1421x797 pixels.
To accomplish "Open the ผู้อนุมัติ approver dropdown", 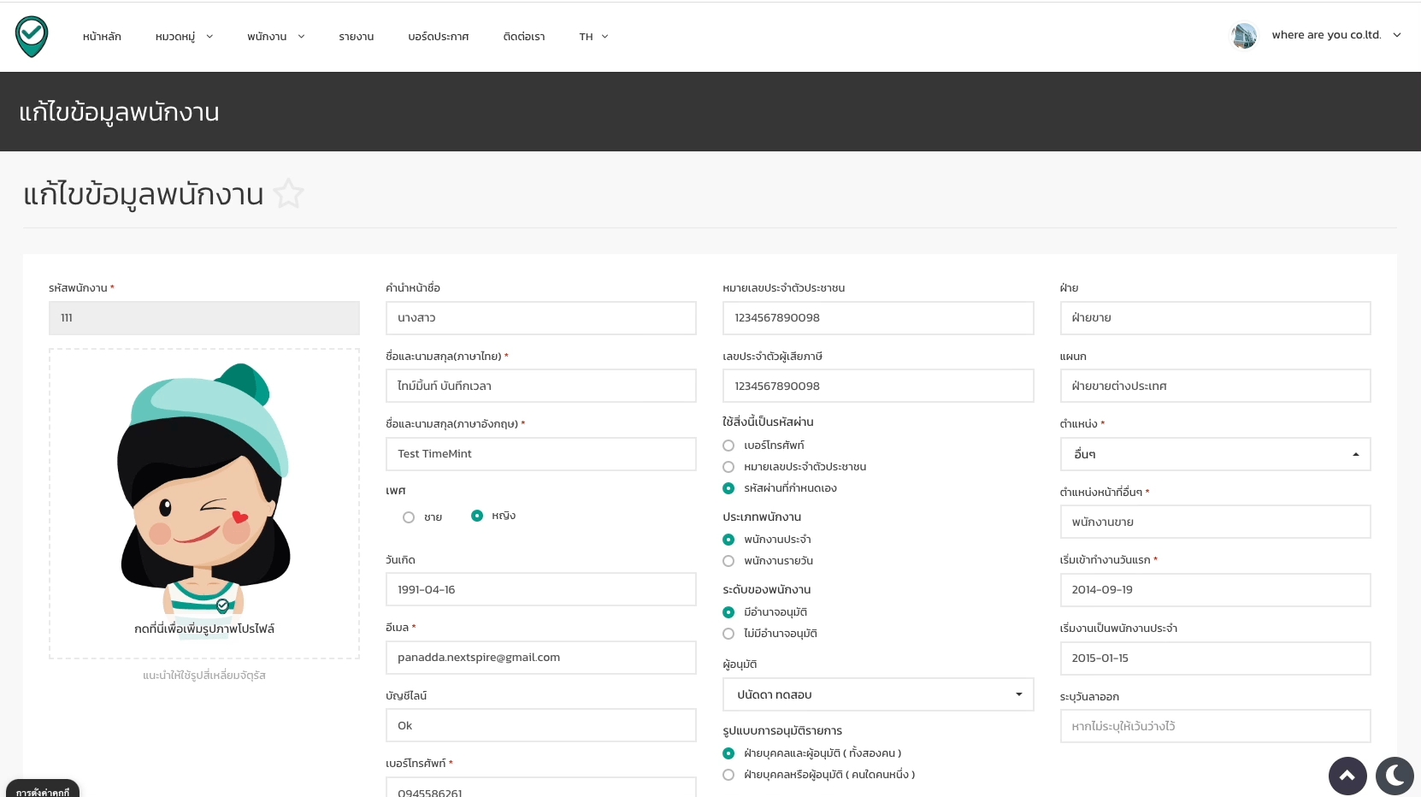I will tap(877, 694).
